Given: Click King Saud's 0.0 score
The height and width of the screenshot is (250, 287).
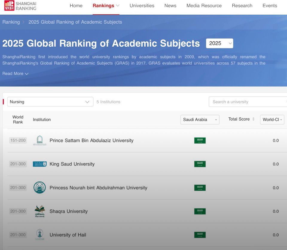Looking at the screenshot, I should [276, 164].
